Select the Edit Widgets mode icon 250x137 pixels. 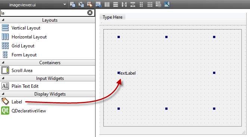point(73,4)
